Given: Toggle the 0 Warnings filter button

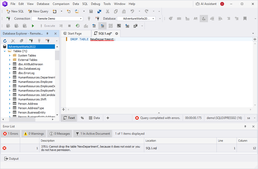Looking at the screenshot, I should [33, 134].
